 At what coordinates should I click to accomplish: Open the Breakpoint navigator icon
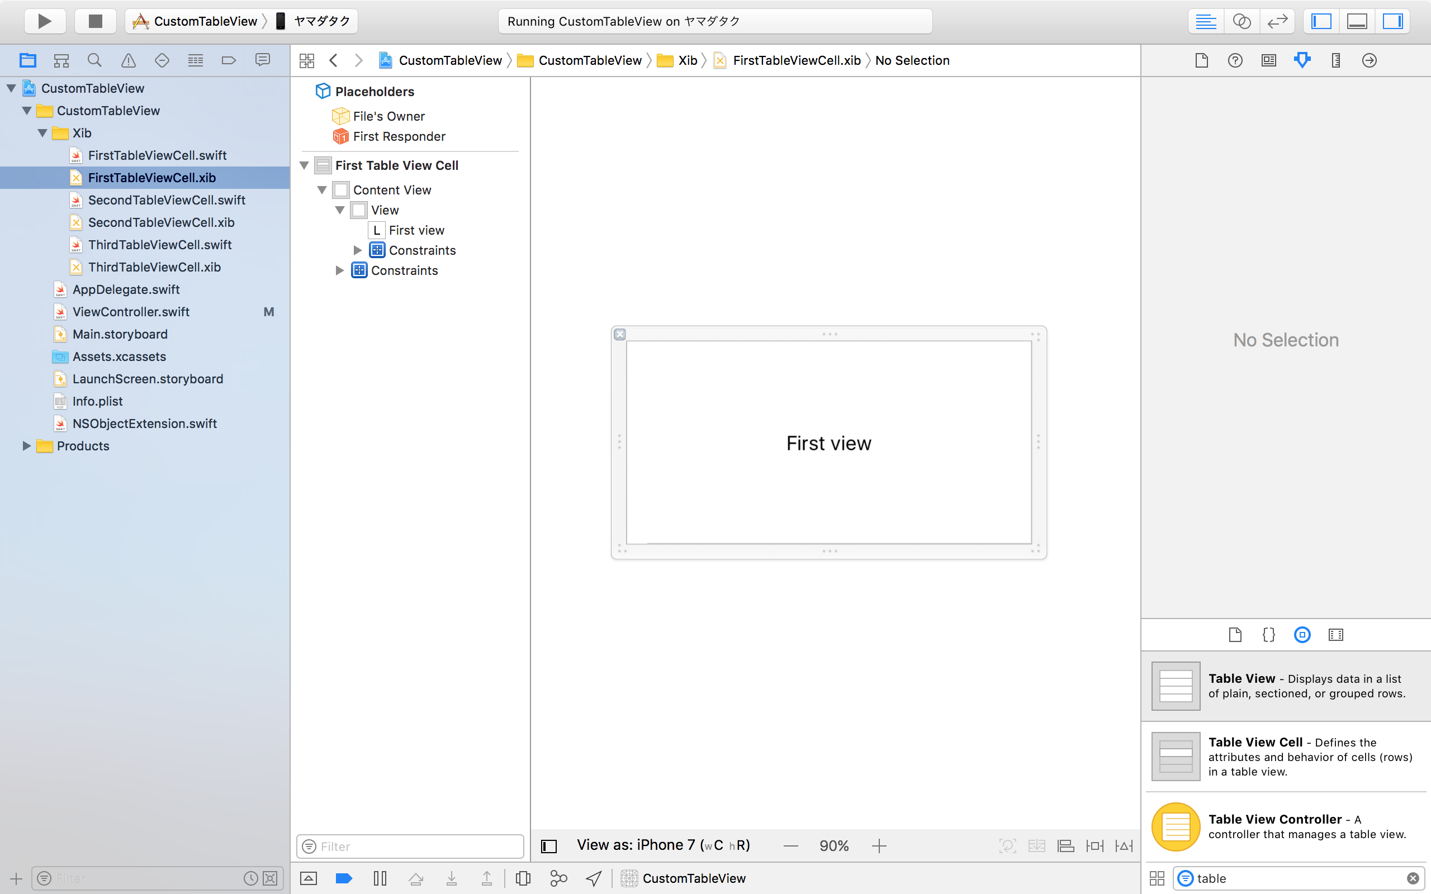(229, 60)
